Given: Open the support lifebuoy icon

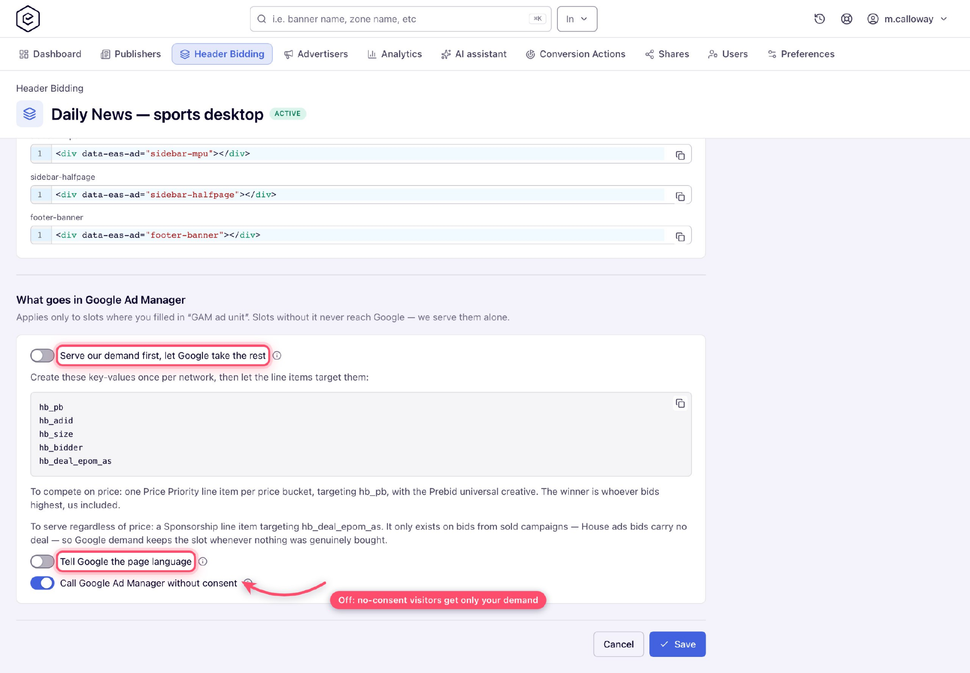Looking at the screenshot, I should point(846,19).
